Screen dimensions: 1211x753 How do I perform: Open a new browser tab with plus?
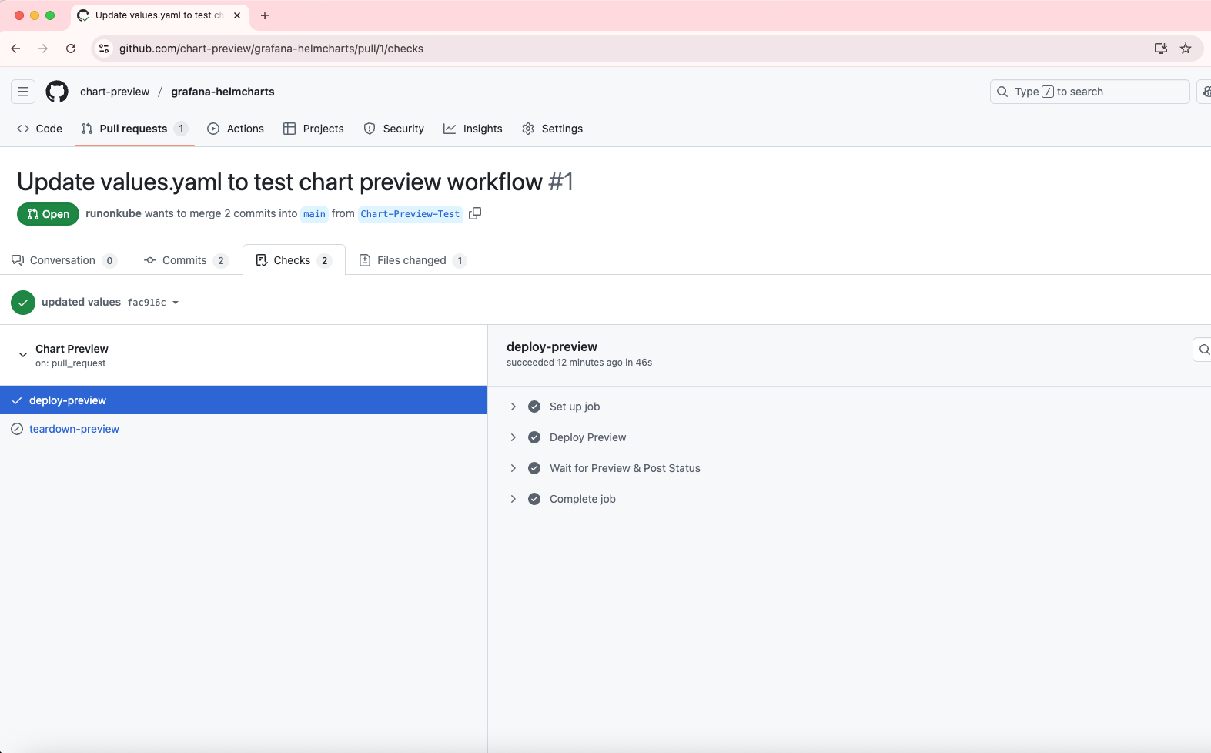(x=265, y=15)
